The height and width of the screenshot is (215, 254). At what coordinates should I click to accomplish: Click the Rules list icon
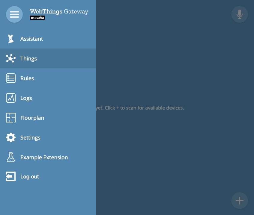coord(11,78)
